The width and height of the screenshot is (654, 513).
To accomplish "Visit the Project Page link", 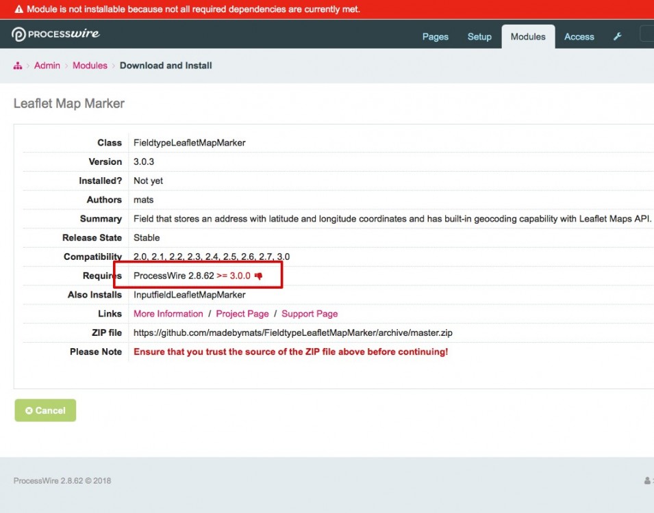I will pos(242,314).
